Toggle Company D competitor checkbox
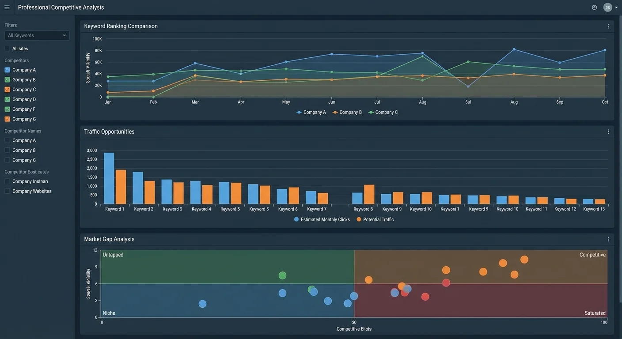Viewport: 622px width, 339px height. coord(7,99)
